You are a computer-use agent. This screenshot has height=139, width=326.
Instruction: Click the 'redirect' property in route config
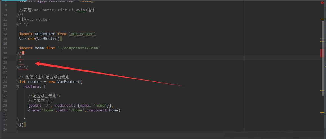(x=64, y=106)
